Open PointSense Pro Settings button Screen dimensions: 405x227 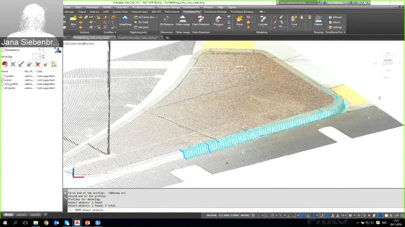(335, 27)
